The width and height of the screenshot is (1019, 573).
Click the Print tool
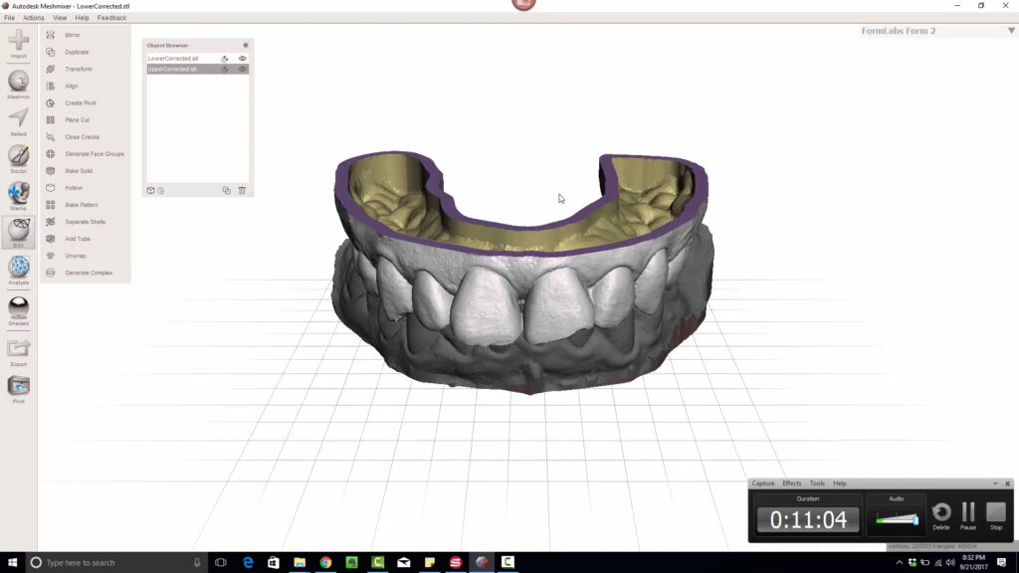pyautogui.click(x=18, y=390)
